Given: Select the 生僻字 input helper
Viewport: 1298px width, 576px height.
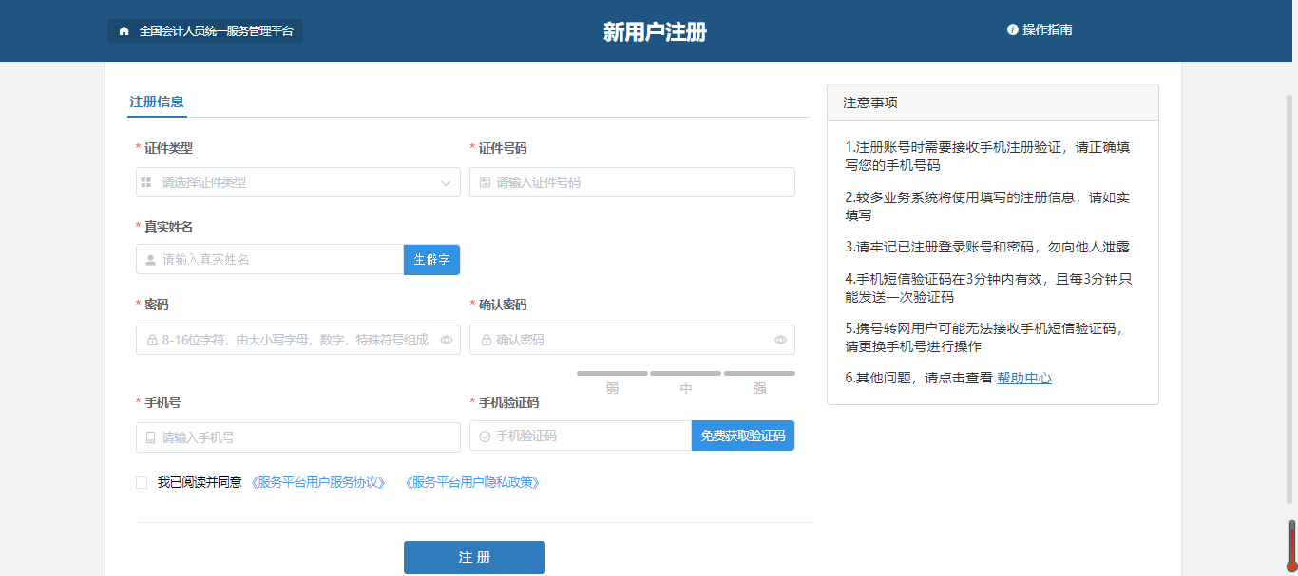Looking at the screenshot, I should coord(431,258).
